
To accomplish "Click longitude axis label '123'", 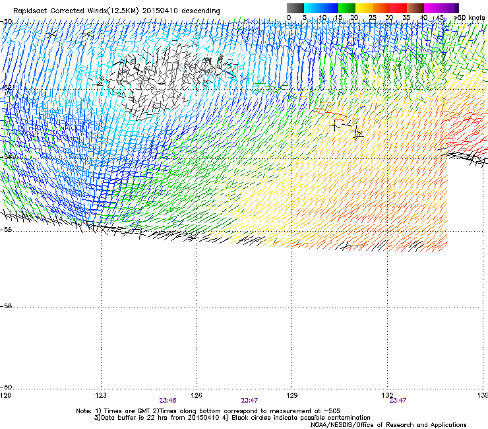I will (x=101, y=395).
